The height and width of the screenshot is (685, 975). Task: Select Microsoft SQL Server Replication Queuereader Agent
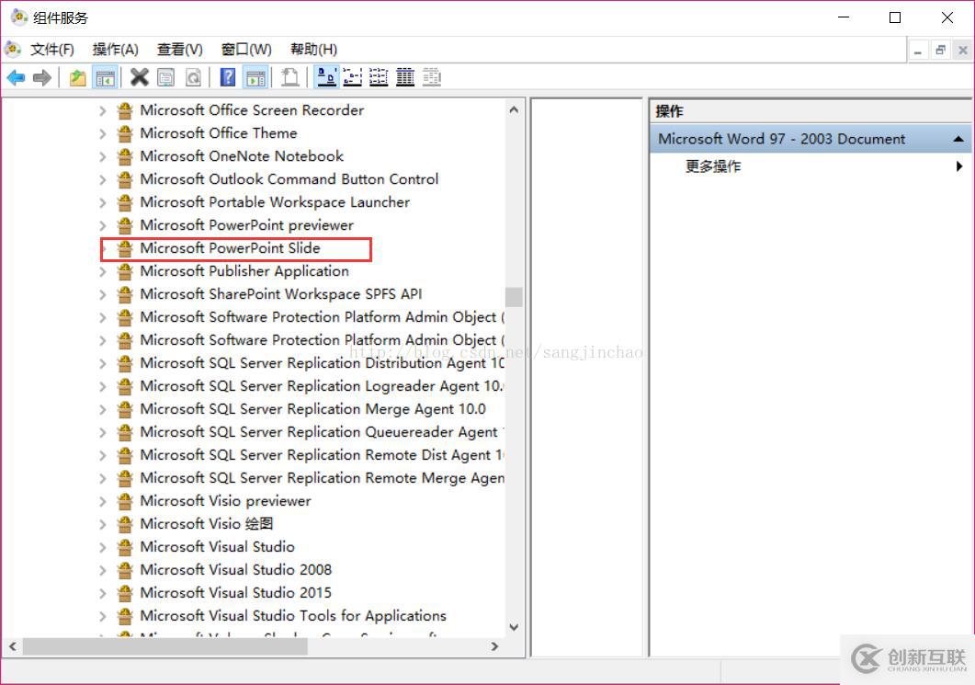323,432
